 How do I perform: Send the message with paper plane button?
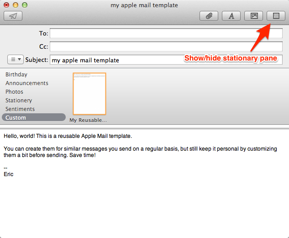[x=13, y=16]
